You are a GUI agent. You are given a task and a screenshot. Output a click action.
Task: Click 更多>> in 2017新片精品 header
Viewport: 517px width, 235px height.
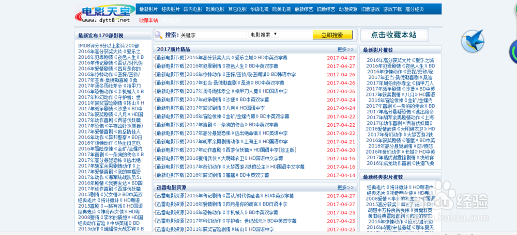click(x=345, y=49)
